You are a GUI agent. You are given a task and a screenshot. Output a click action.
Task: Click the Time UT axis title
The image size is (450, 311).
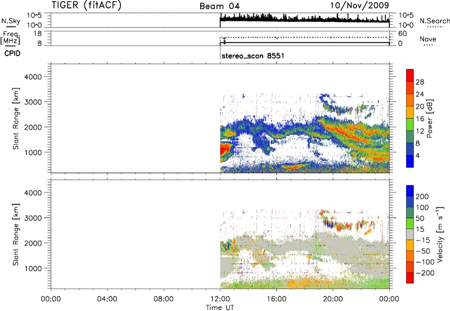(x=220, y=308)
